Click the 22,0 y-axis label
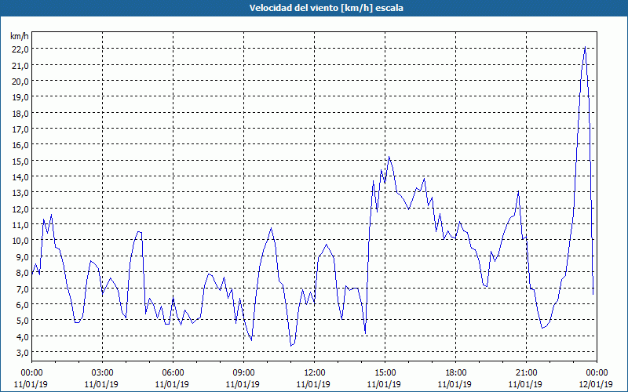Screen dimensions: 628x392 click(x=20, y=49)
